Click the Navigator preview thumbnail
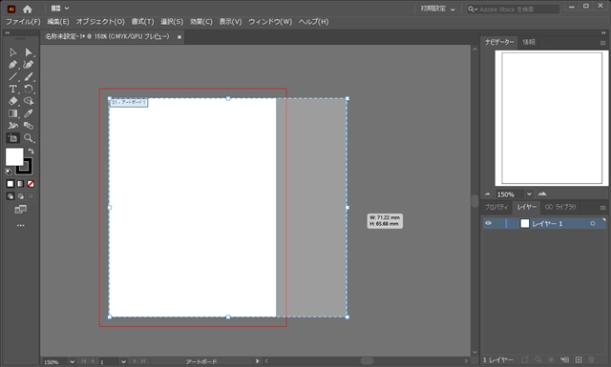This screenshot has height=367, width=611. (552, 118)
